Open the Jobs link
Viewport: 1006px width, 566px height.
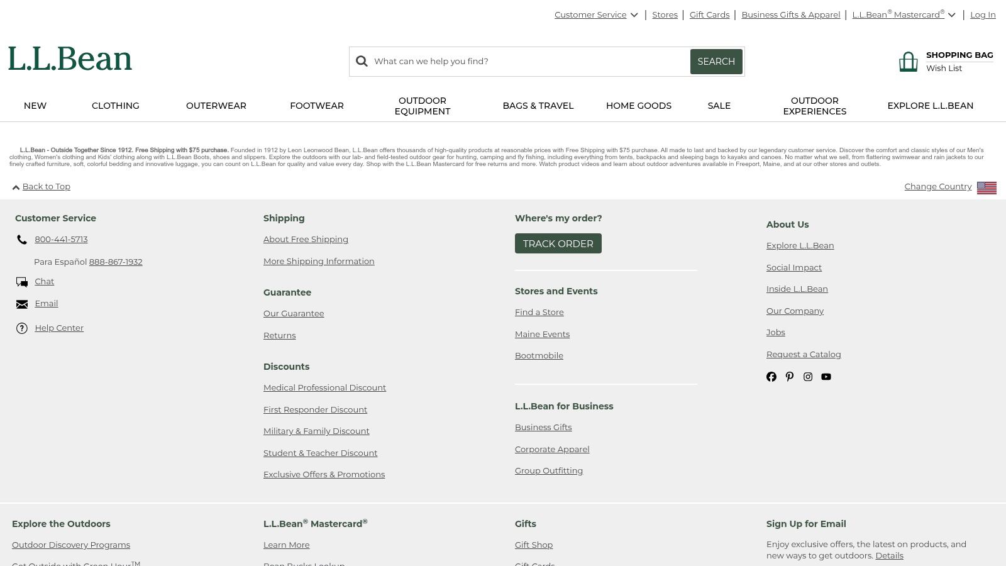tap(776, 333)
